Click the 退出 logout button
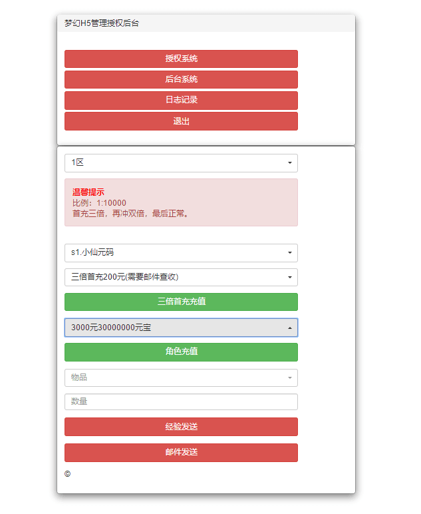 [181, 121]
